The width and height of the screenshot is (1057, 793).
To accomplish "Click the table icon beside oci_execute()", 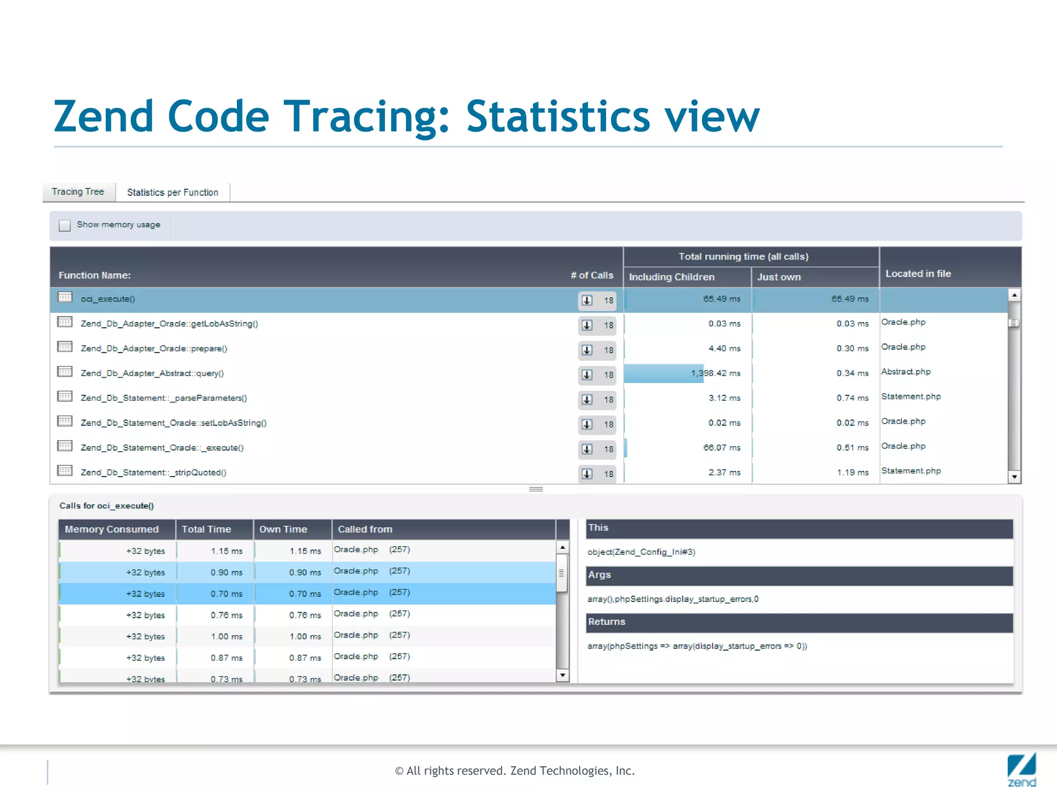I will [65, 297].
